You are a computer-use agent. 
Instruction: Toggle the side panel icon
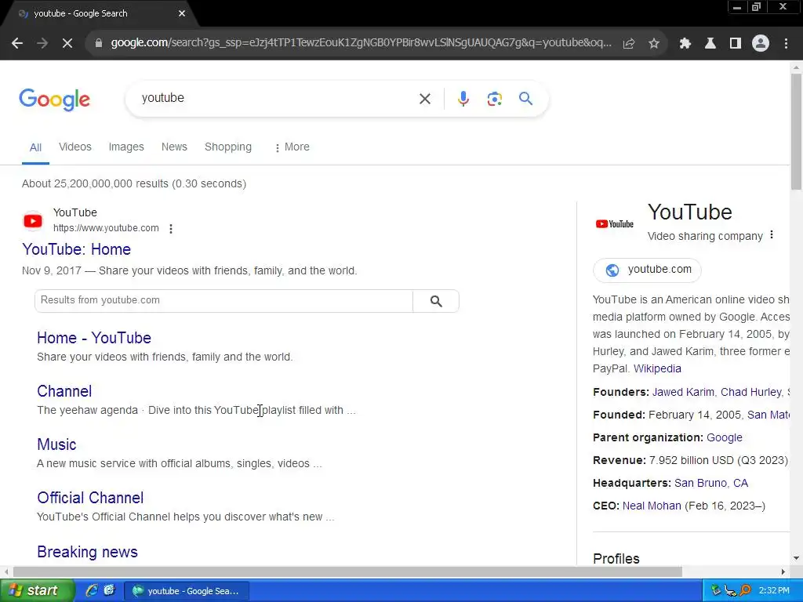[x=736, y=44]
